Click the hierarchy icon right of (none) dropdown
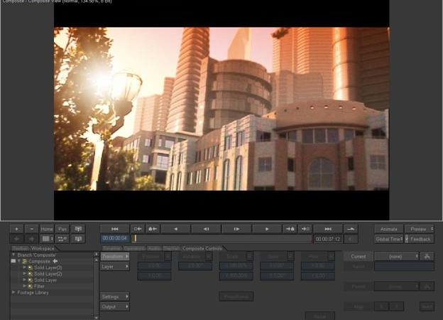 tap(427, 257)
